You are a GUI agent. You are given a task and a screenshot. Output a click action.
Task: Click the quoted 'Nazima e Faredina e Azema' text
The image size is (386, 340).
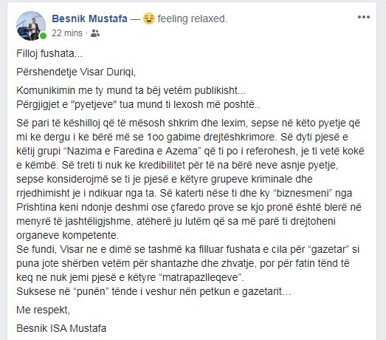click(132, 151)
